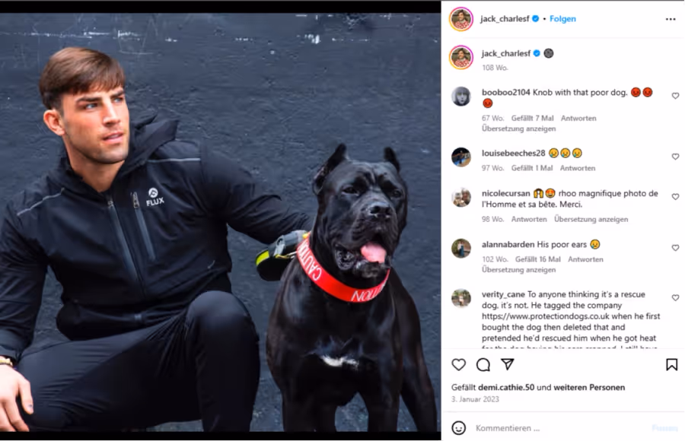Like the post with the heart icon
The height and width of the screenshot is (441, 685).
pyautogui.click(x=458, y=365)
